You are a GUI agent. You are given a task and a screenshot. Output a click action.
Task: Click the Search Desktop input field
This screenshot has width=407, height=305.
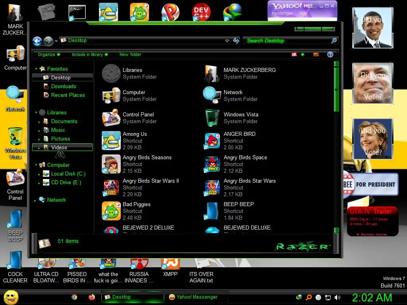pyautogui.click(x=290, y=41)
